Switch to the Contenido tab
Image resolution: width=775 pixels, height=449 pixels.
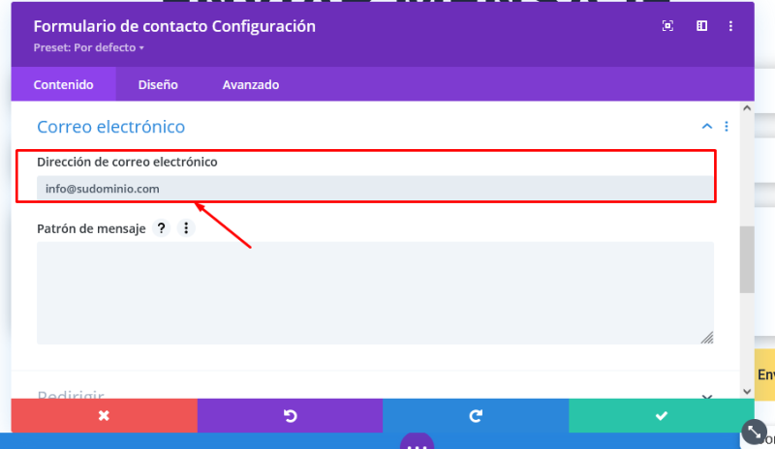click(63, 85)
